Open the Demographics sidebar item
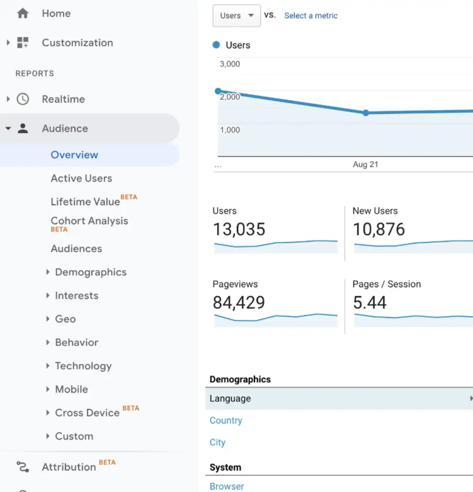This screenshot has height=492, width=473. coord(91,272)
